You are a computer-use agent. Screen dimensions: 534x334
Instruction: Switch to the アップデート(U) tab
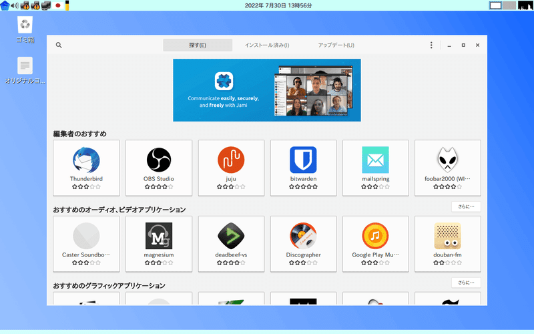(336, 45)
